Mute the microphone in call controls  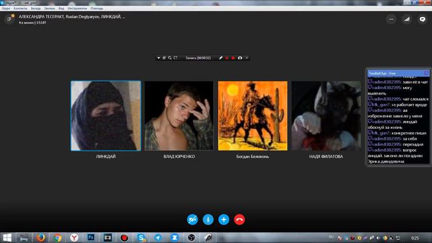pyautogui.click(x=208, y=219)
